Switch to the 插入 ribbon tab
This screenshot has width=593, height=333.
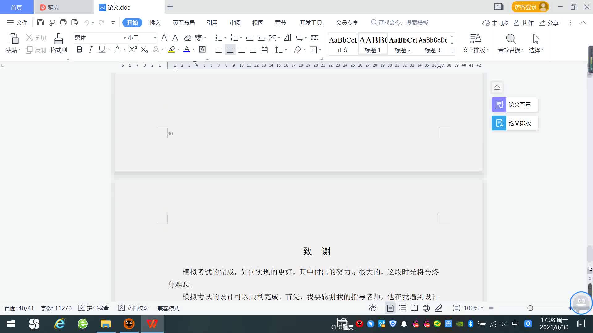(x=155, y=23)
